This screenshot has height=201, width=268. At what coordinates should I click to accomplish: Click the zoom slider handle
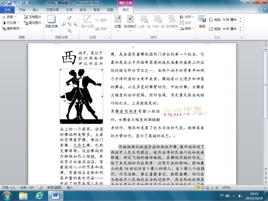point(250,187)
